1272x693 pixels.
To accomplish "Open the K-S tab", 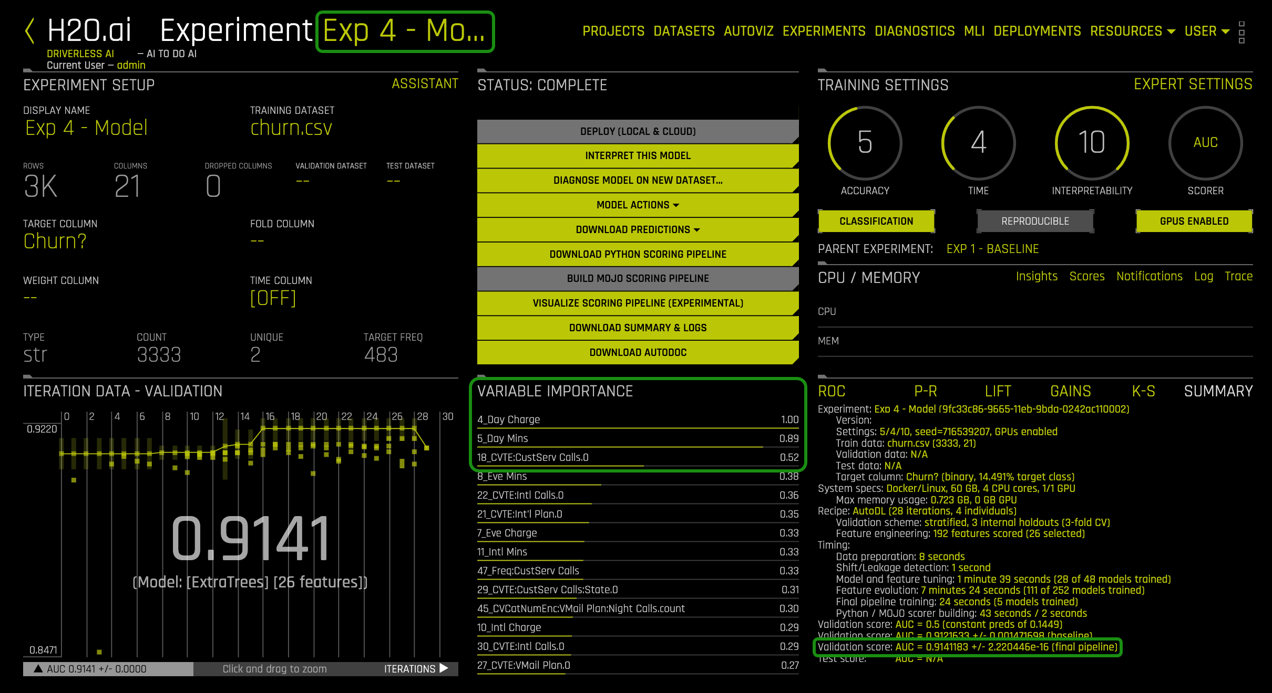I will [1143, 391].
